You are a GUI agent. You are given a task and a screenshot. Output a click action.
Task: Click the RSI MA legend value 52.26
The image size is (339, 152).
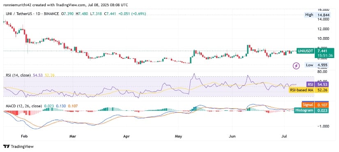[49, 75]
